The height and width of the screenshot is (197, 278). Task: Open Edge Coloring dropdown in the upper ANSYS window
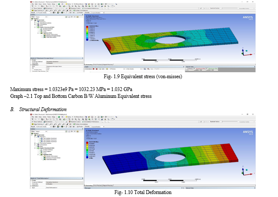pos(38,10)
